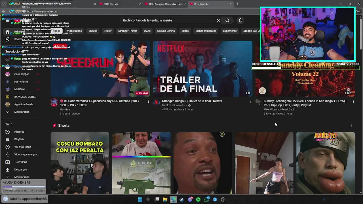Image resolution: width=363 pixels, height=204 pixels.
Task: Open 8K VIDEOS ULTR... subscription channel
Action: [x=24, y=97]
